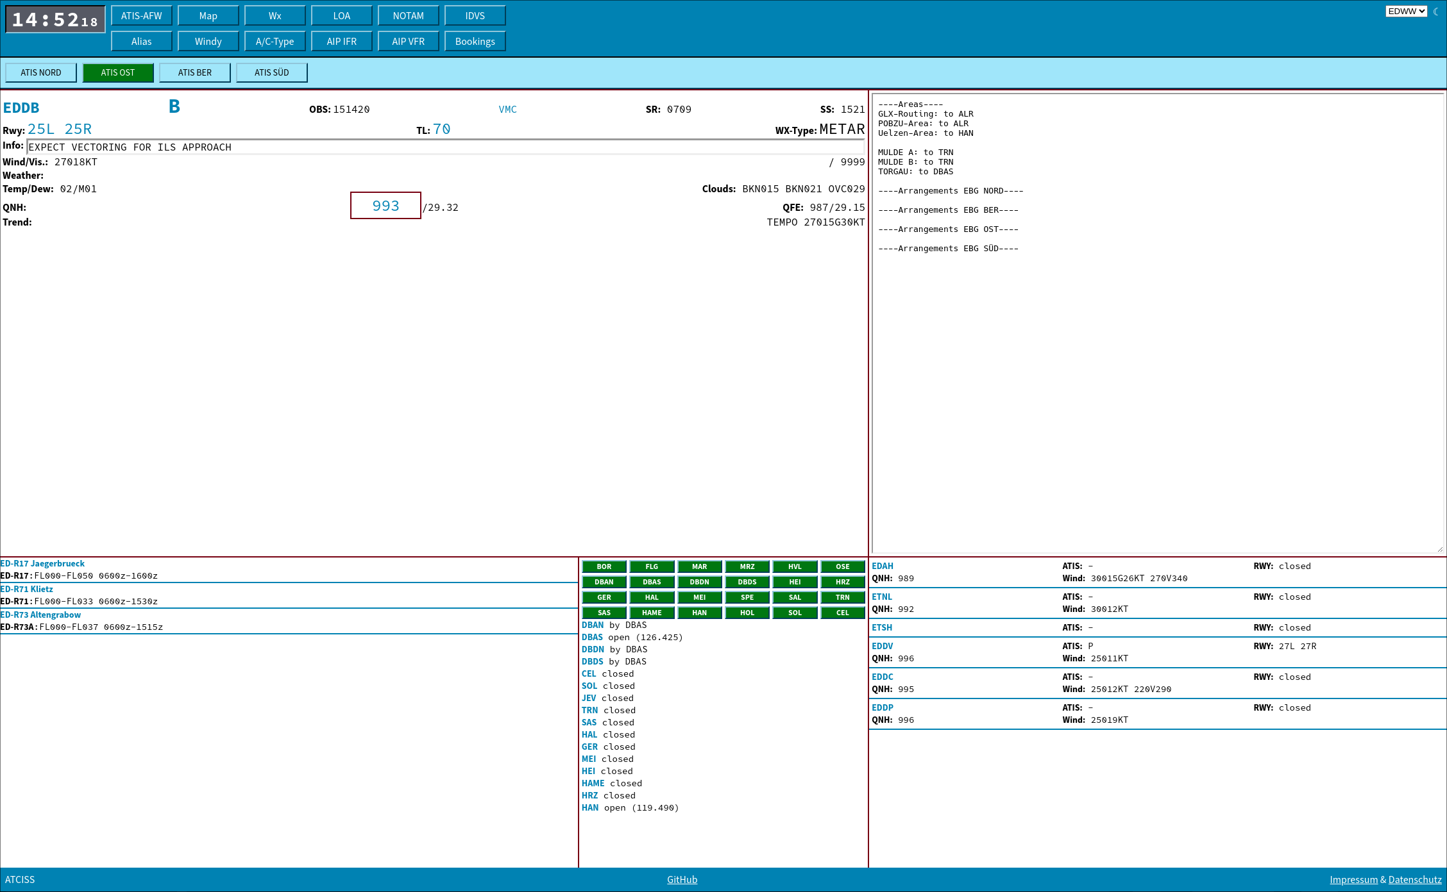The image size is (1447, 892).
Task: Click inside the Areas notes textarea
Action: [x=1157, y=384]
